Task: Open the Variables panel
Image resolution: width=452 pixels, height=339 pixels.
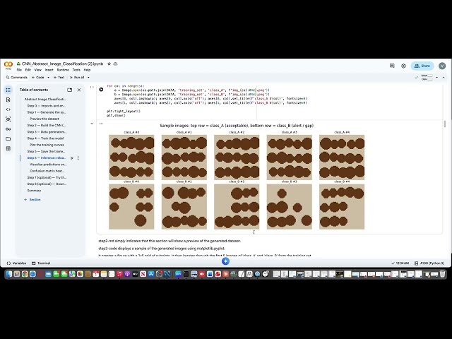Action: 16,263
